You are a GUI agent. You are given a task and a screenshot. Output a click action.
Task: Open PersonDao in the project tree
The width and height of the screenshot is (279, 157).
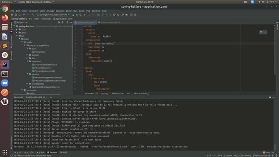[x=39, y=52]
